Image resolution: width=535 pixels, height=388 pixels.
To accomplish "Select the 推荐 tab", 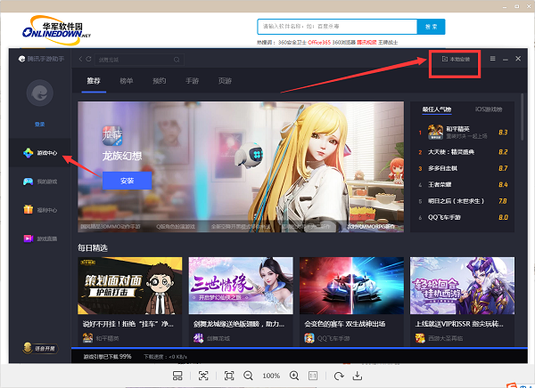I will pos(94,81).
